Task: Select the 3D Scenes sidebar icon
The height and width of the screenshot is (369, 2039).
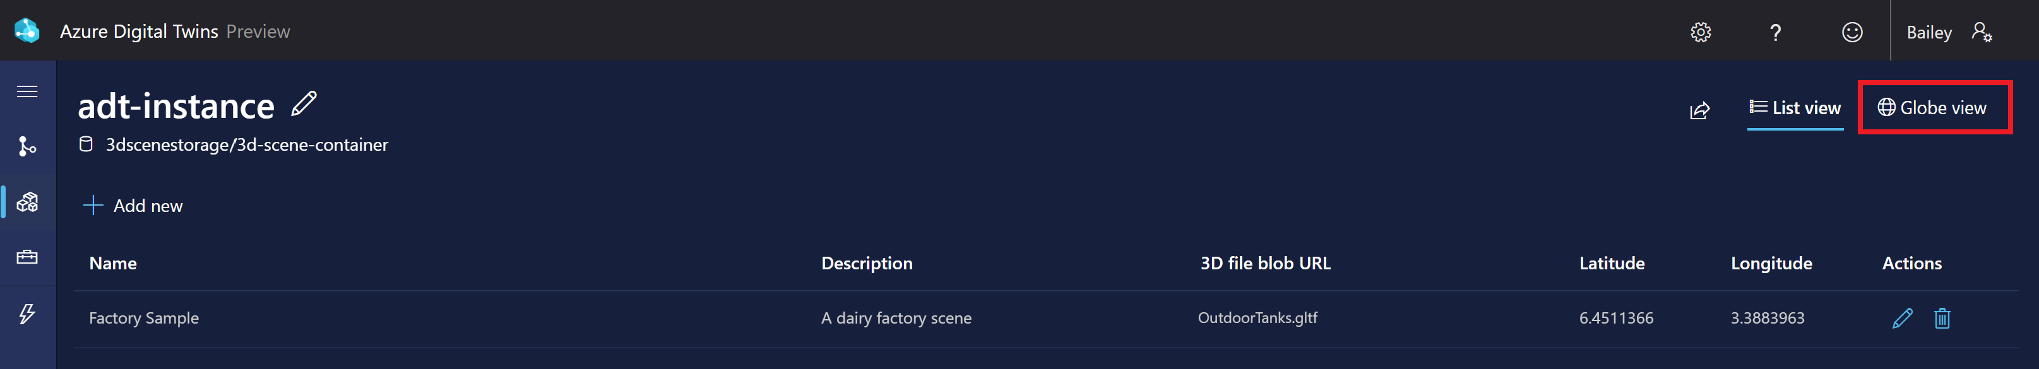Action: [28, 202]
